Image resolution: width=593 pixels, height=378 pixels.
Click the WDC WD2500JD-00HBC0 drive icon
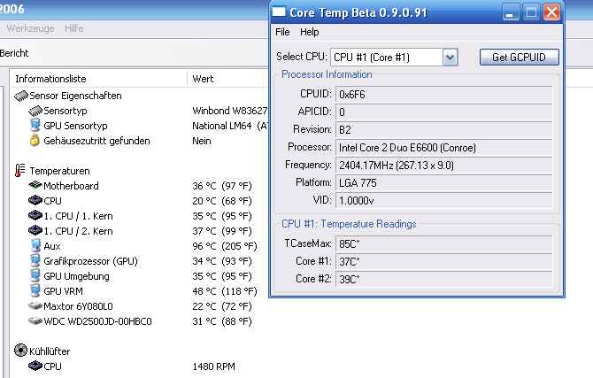click(35, 320)
